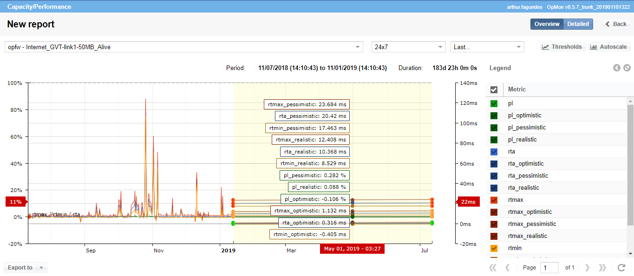
Task: Toggle the rta_realistic metric checkbox
Action: 494,188
